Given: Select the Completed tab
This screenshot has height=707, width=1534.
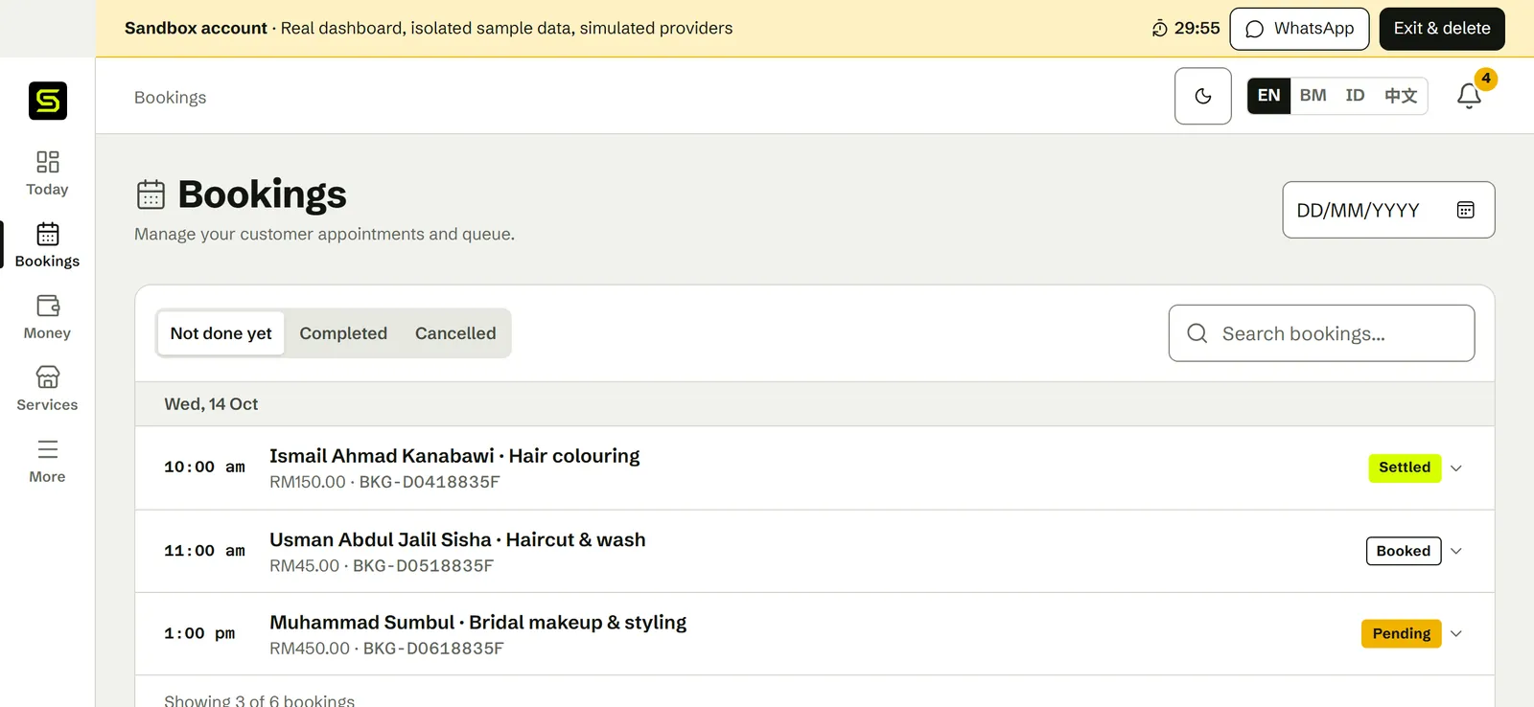Looking at the screenshot, I should tap(343, 333).
